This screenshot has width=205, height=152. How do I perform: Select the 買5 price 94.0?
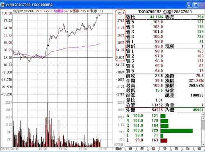[159, 71]
